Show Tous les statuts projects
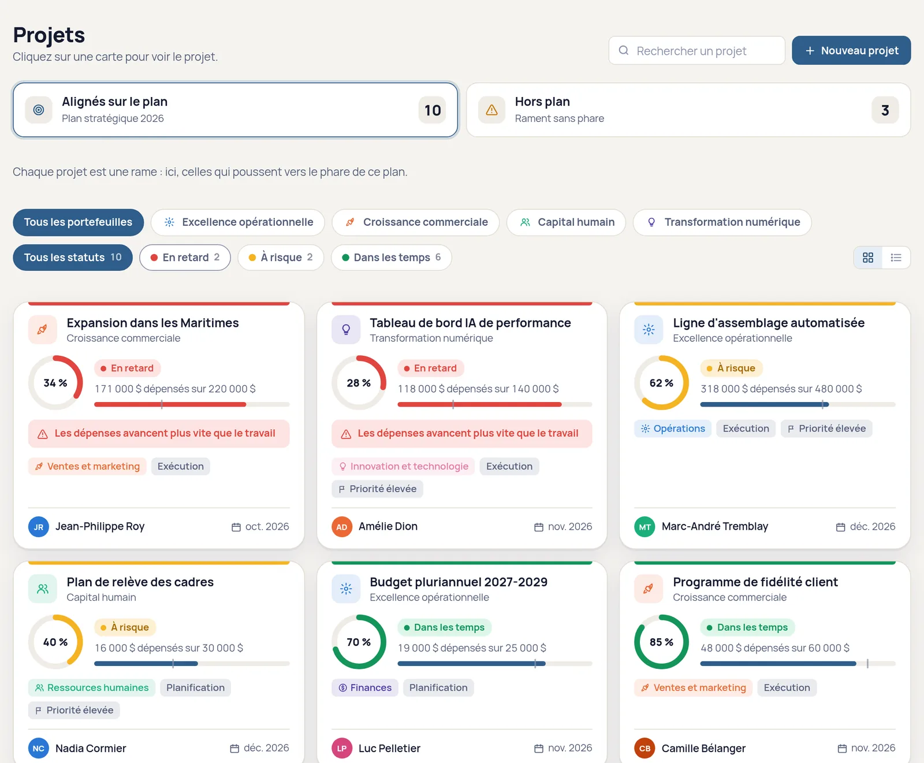 point(73,258)
